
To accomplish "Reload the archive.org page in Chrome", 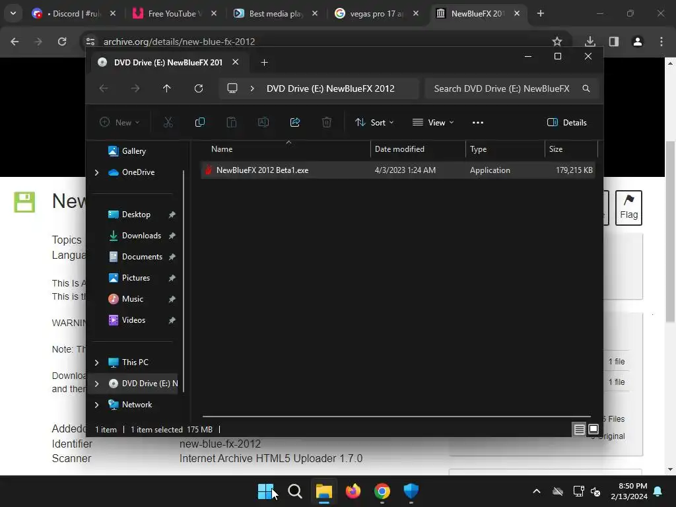I will [x=62, y=42].
